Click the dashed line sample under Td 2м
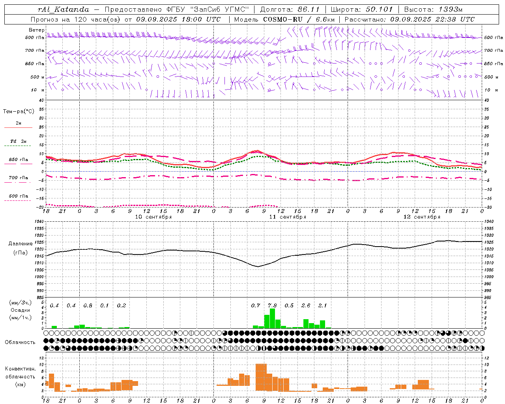The height and width of the screenshot is (404, 505). (18, 146)
